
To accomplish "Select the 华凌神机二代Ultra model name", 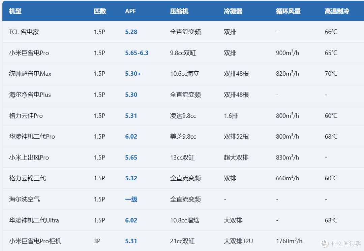I will [x=34, y=220].
